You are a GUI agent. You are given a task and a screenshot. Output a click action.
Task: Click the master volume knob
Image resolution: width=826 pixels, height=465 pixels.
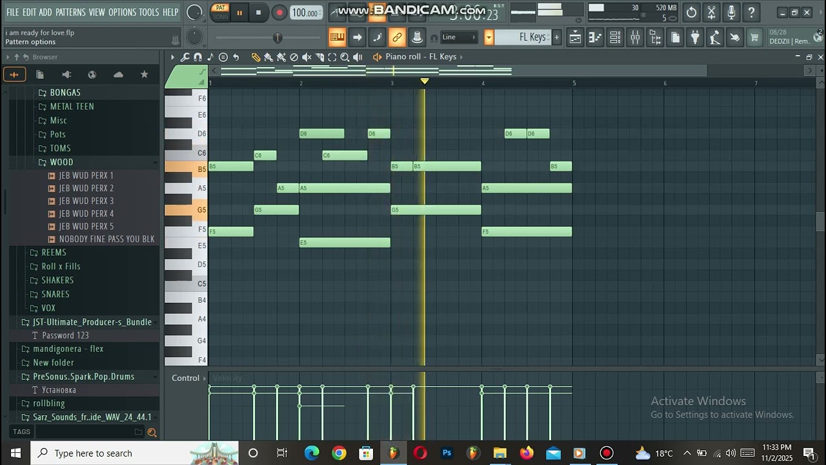(194, 12)
